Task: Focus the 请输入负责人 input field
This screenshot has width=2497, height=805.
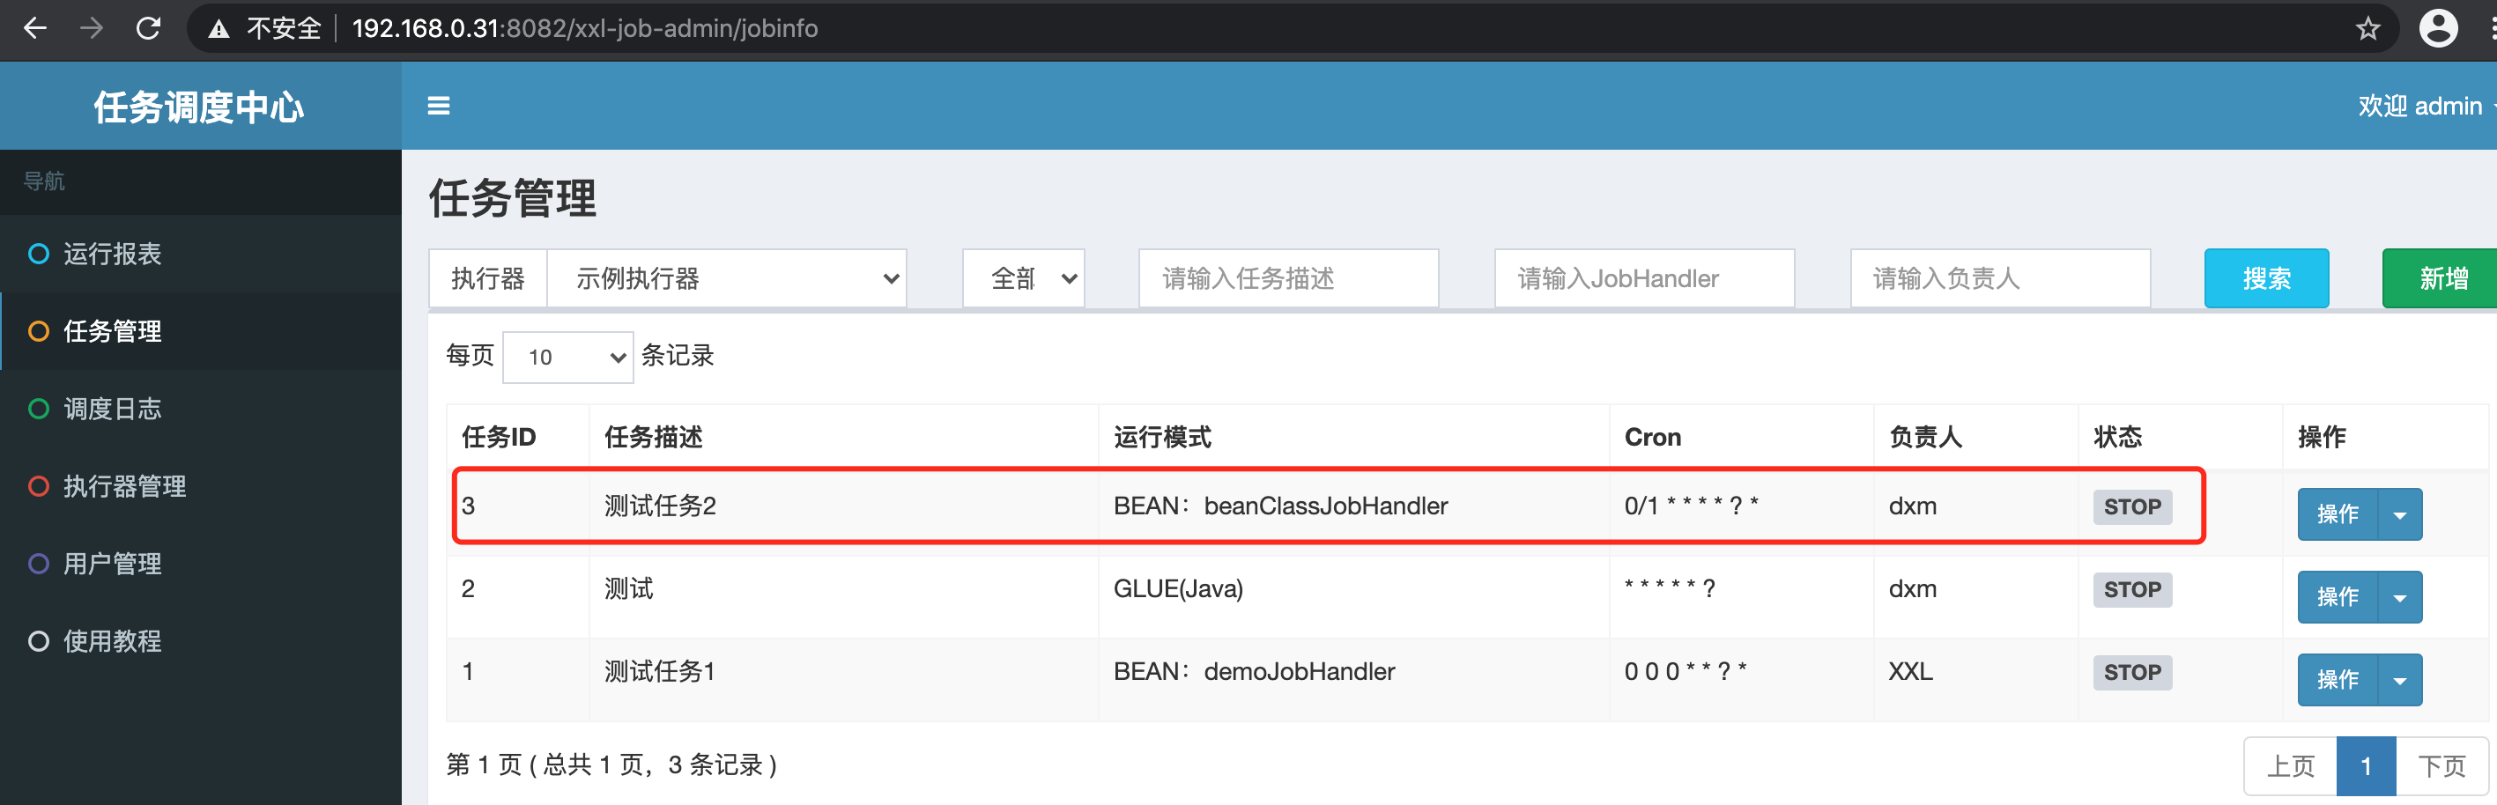Action: tap(2000, 279)
